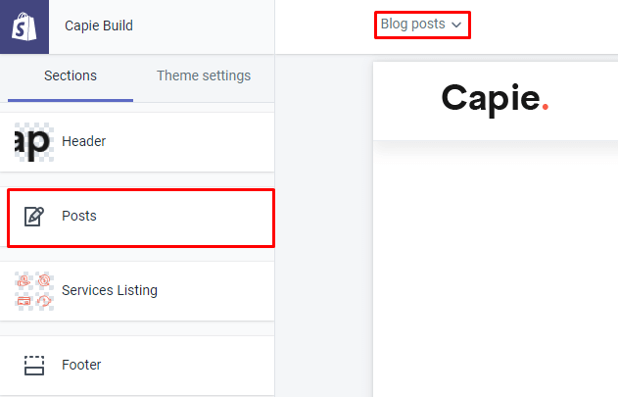Open the Posts section settings

141,218
